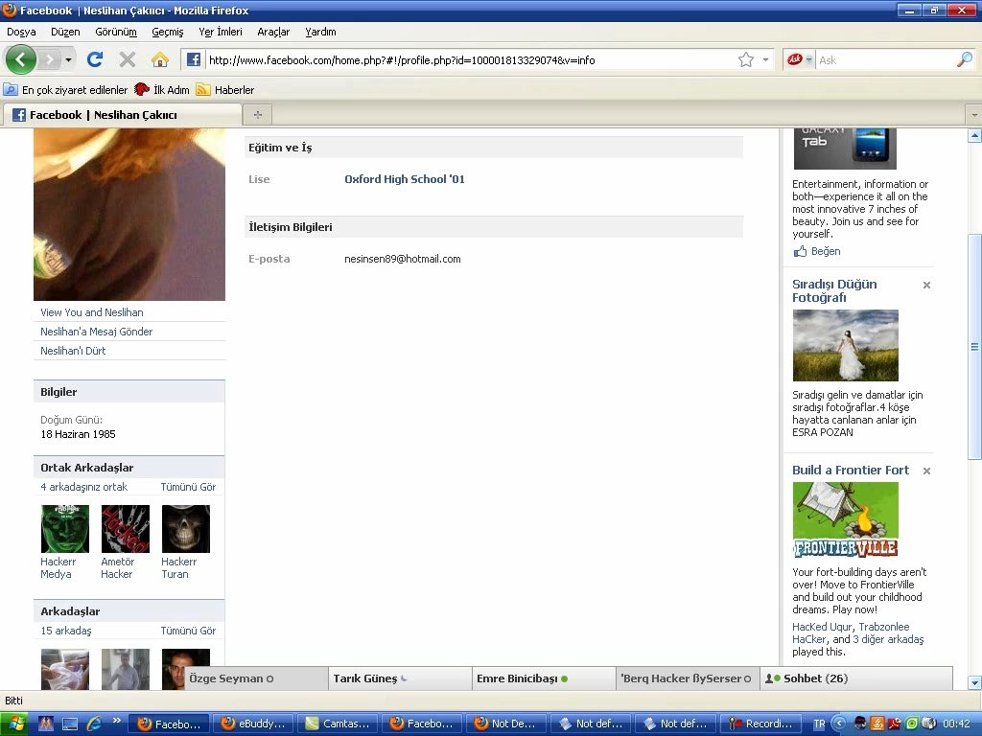Switch to Camtasia taskbar window
The image size is (982, 736).
(338, 724)
